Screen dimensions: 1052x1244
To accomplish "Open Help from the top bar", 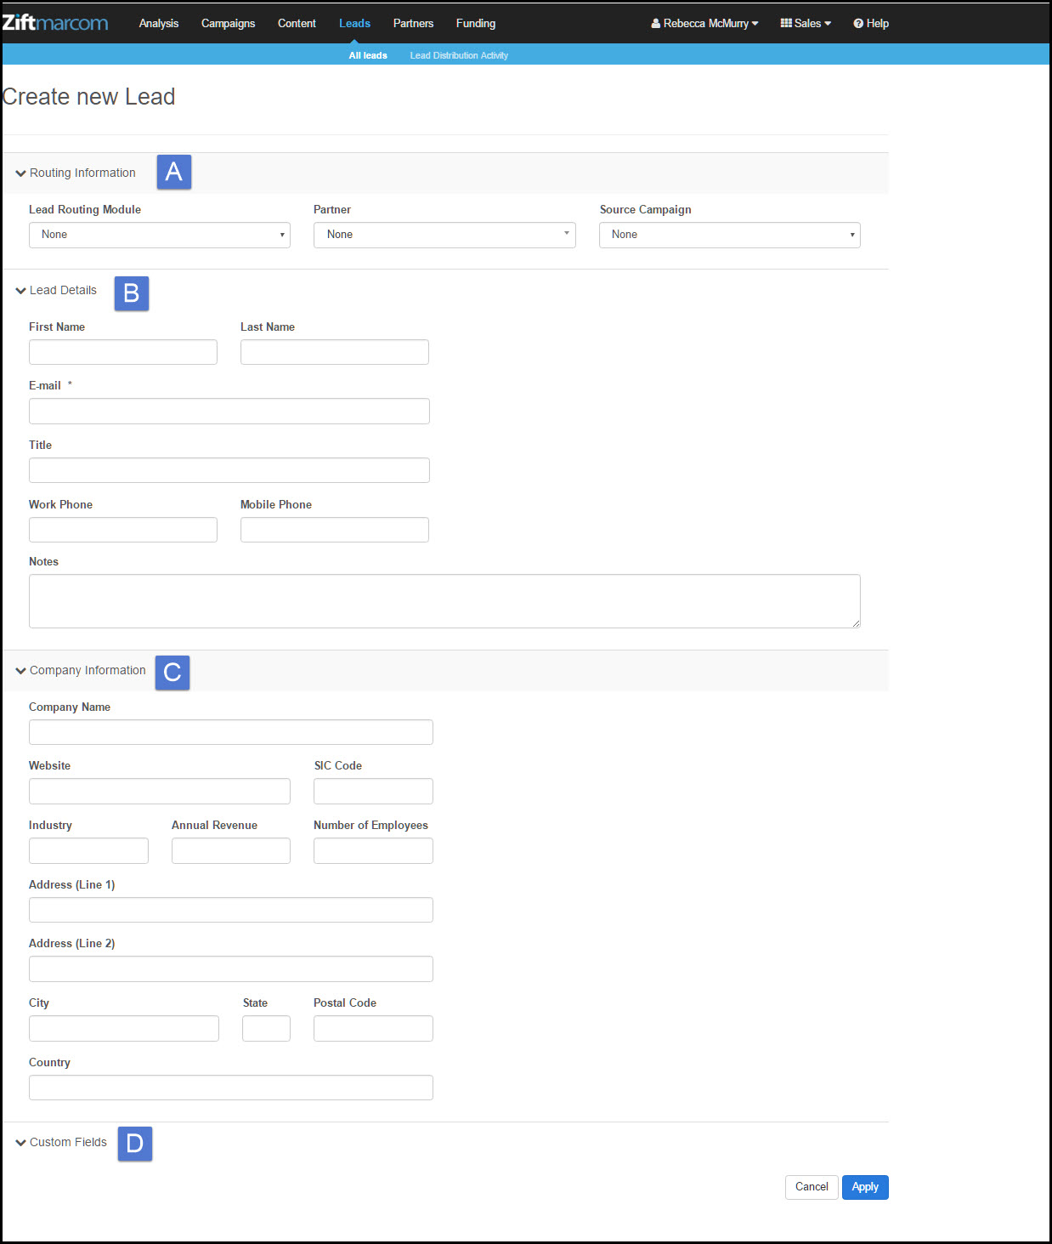I will 871,23.
